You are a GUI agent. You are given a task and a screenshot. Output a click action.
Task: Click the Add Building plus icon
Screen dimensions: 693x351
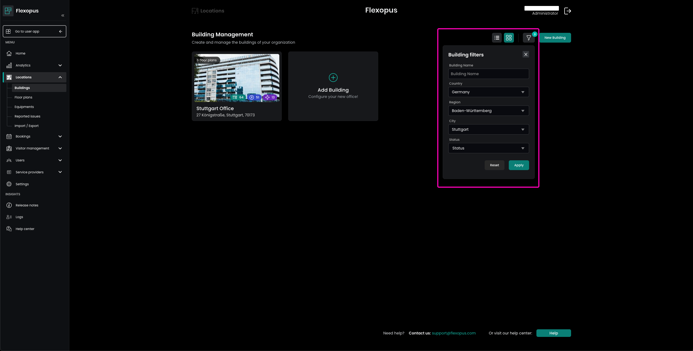point(333,78)
